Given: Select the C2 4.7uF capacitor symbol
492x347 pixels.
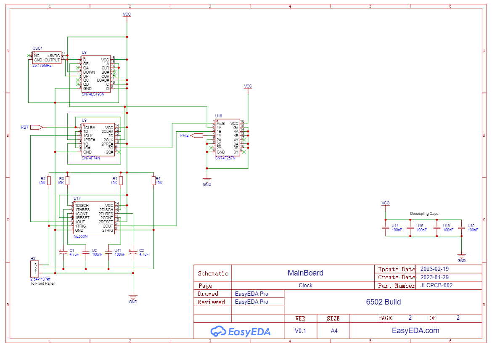Looking at the screenshot, I should (133, 253).
